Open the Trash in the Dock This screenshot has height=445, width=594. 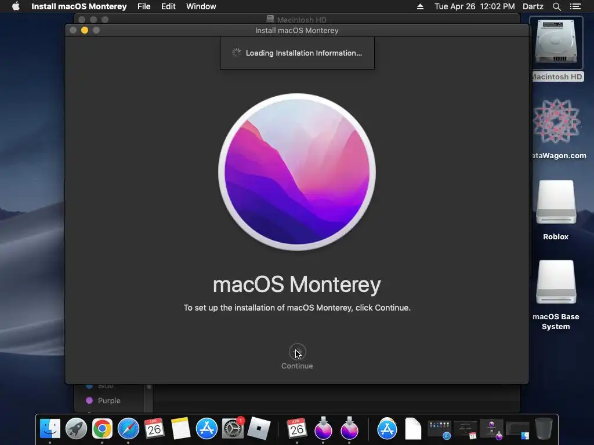tap(544, 429)
